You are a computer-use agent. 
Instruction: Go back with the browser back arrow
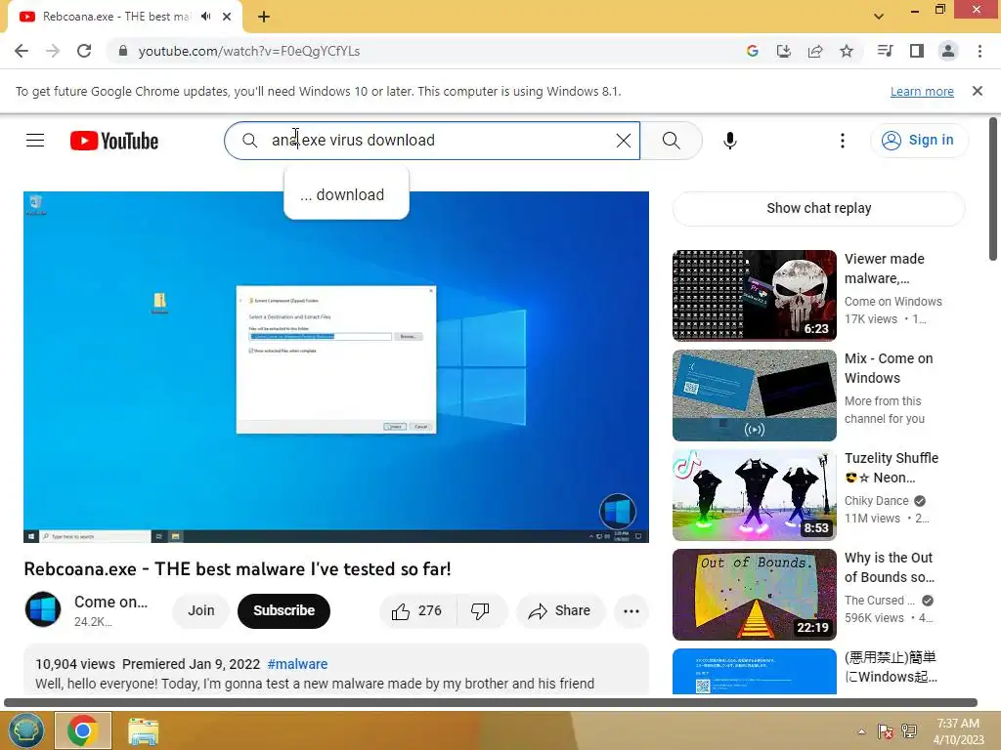(22, 51)
